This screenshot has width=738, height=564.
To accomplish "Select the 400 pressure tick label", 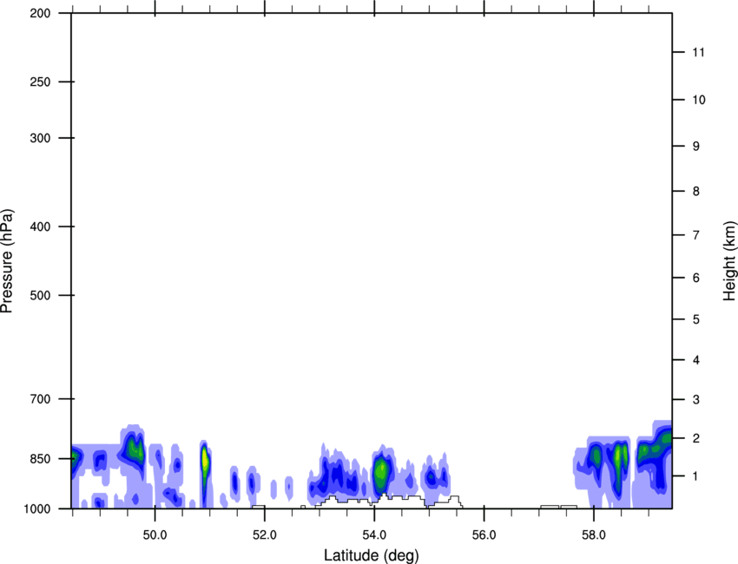I will click(40, 226).
